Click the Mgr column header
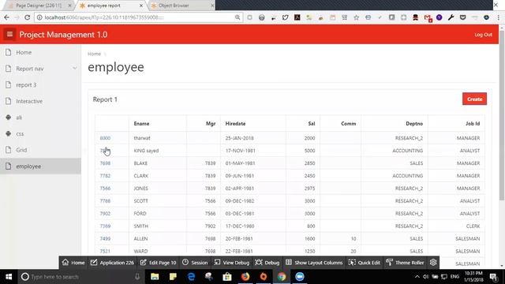The image size is (505, 284). pyautogui.click(x=211, y=123)
